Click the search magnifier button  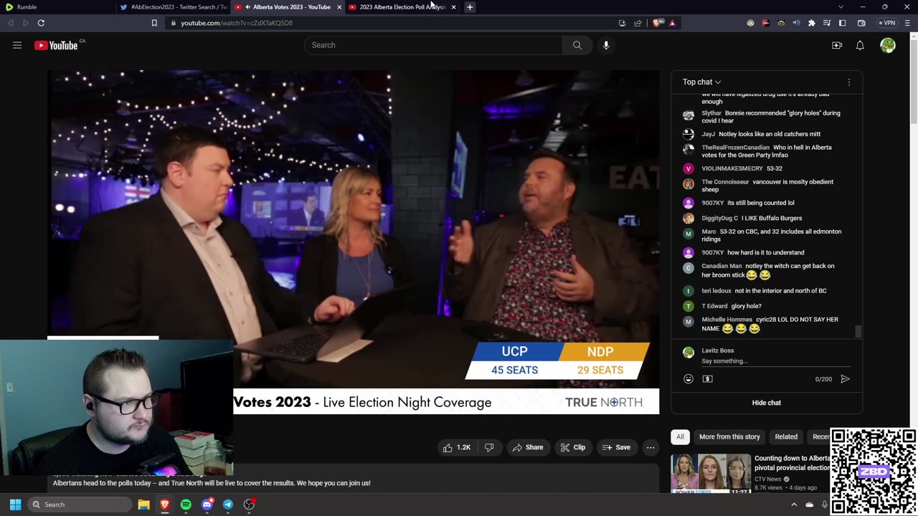577,45
